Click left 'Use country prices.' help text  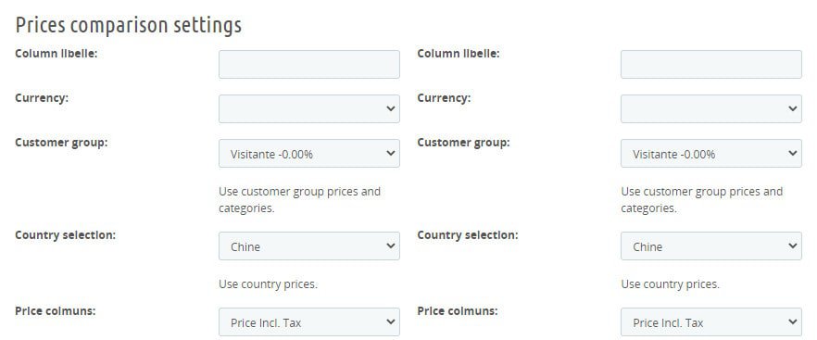pos(269,284)
